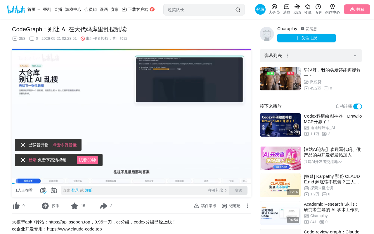Follow Charaplay with 关注 button
Image resolution: width=374 pixels, height=234 pixels.
(307, 38)
